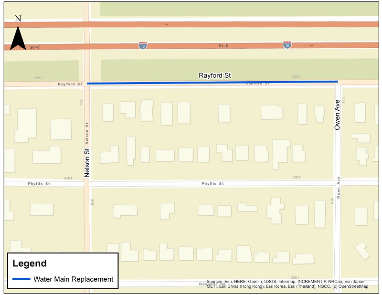This screenshot has height=295, width=382.
Task: Click the 'Phyllis St' label west of Nelson St
Action: click(39, 184)
